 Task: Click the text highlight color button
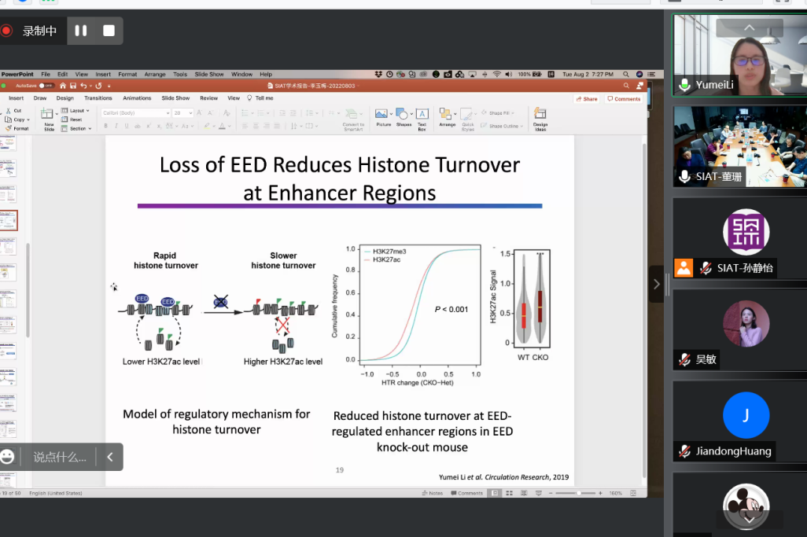pos(206,126)
